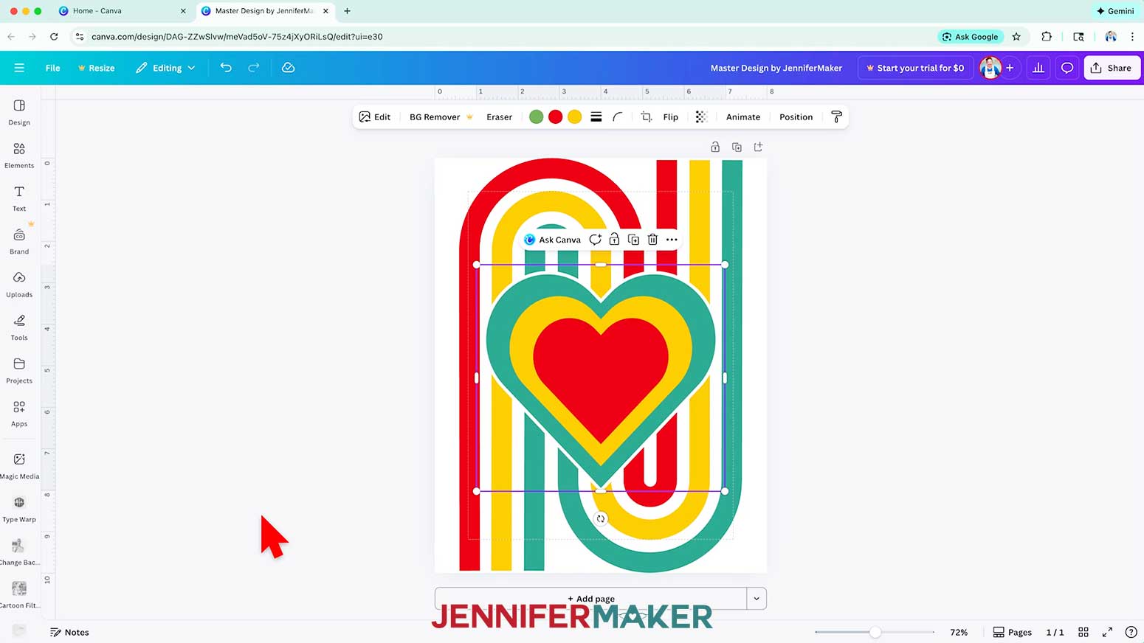Open the transparency control
Image resolution: width=1144 pixels, height=643 pixels.
coord(701,117)
